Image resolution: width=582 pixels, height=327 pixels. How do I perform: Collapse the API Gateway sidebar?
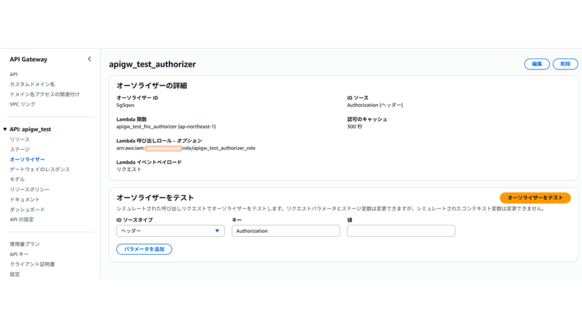(x=89, y=59)
